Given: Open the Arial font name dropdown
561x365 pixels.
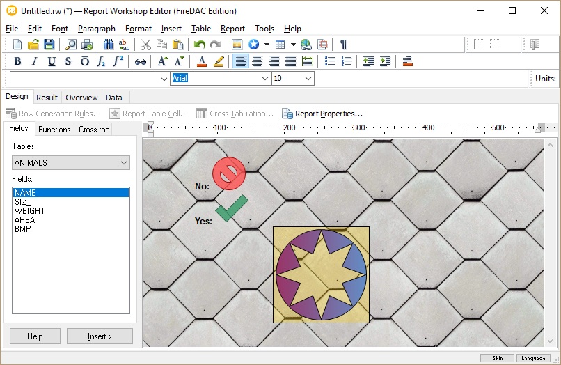Looking at the screenshot, I should coord(264,79).
